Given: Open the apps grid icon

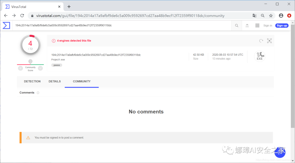Looking at the screenshot, I should (x=257, y=26).
